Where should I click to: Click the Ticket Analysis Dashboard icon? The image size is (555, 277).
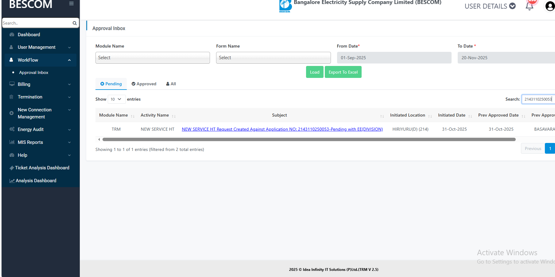pyautogui.click(x=12, y=168)
